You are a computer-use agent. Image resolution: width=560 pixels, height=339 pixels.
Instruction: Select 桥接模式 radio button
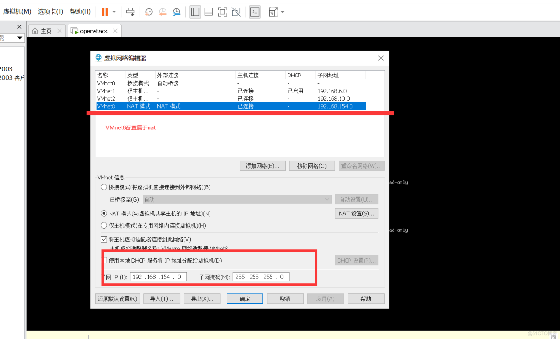104,187
